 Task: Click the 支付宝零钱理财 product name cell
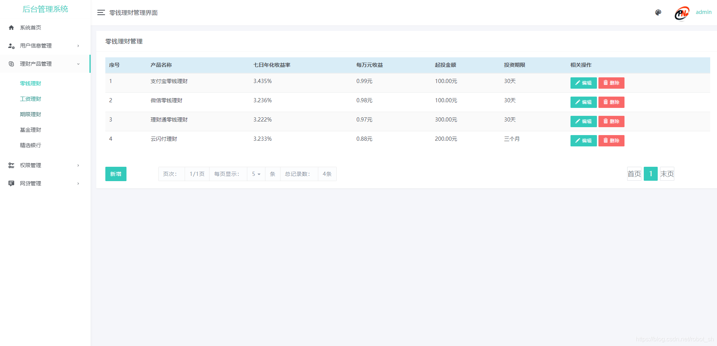click(x=169, y=81)
